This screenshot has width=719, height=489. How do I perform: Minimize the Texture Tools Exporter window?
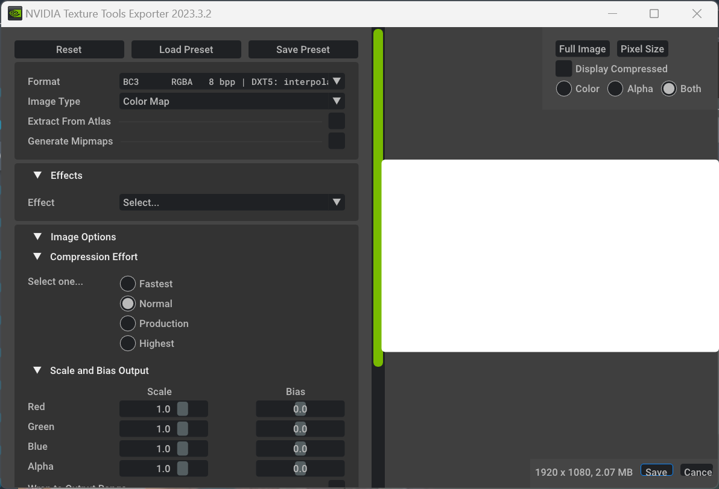coord(612,14)
